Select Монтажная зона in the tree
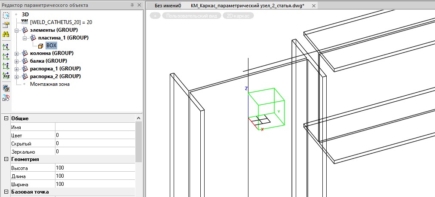435x197 pixels. 49,84
